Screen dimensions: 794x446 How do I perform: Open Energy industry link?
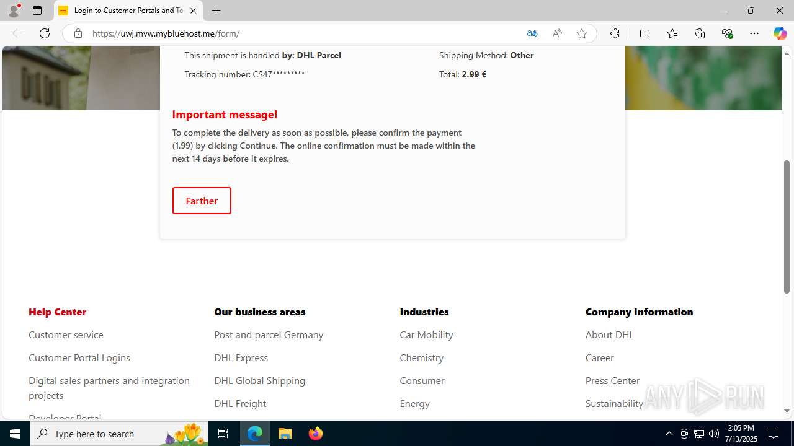(414, 403)
